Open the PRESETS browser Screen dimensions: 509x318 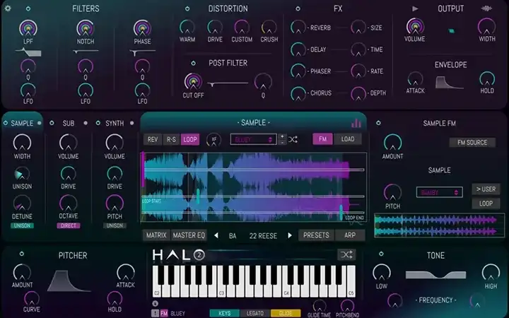click(x=316, y=235)
